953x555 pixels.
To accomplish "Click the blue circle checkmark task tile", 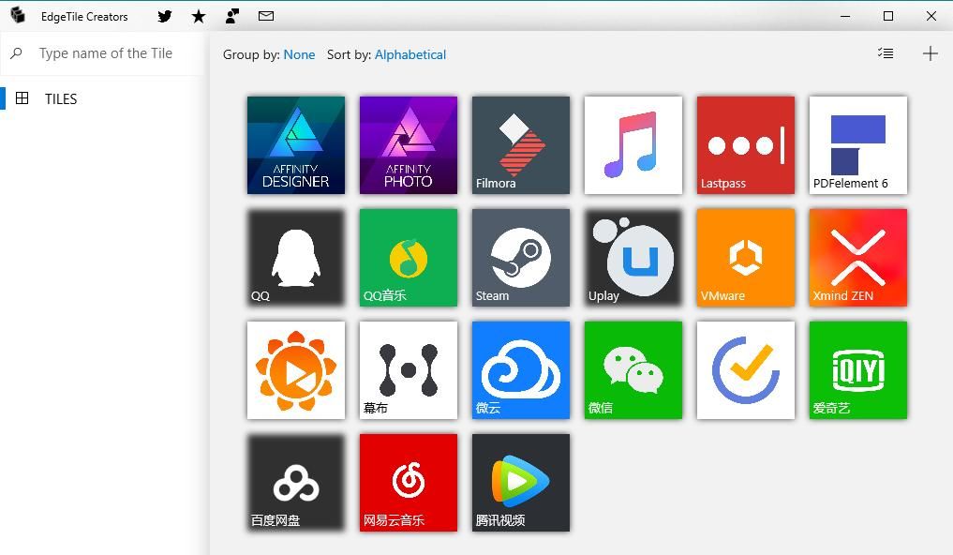I will 746,370.
